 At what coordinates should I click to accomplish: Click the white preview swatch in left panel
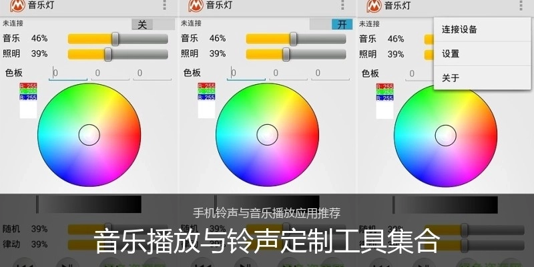28,109
